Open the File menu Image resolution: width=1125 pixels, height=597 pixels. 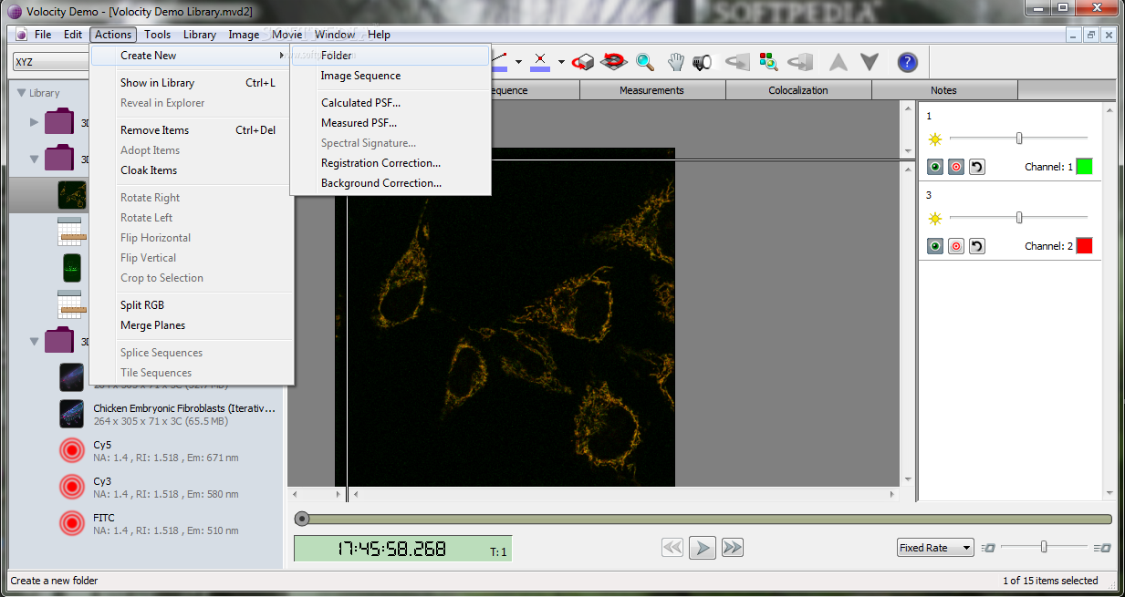click(x=43, y=35)
